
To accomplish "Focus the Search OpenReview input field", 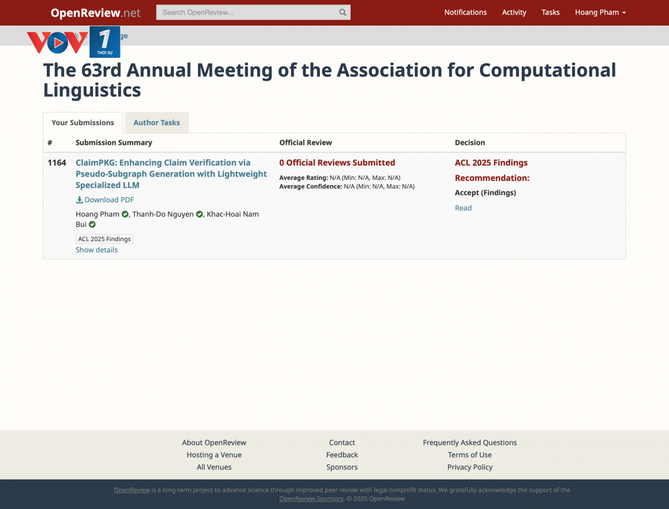I will pyautogui.click(x=253, y=12).
